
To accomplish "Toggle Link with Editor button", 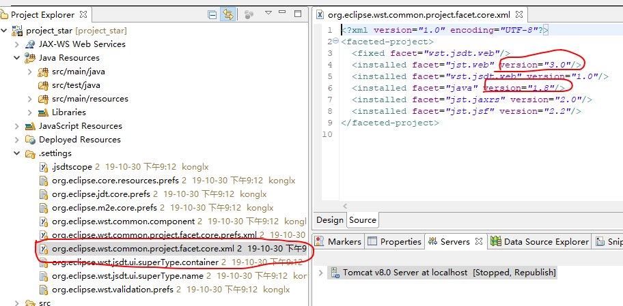I will [x=228, y=14].
